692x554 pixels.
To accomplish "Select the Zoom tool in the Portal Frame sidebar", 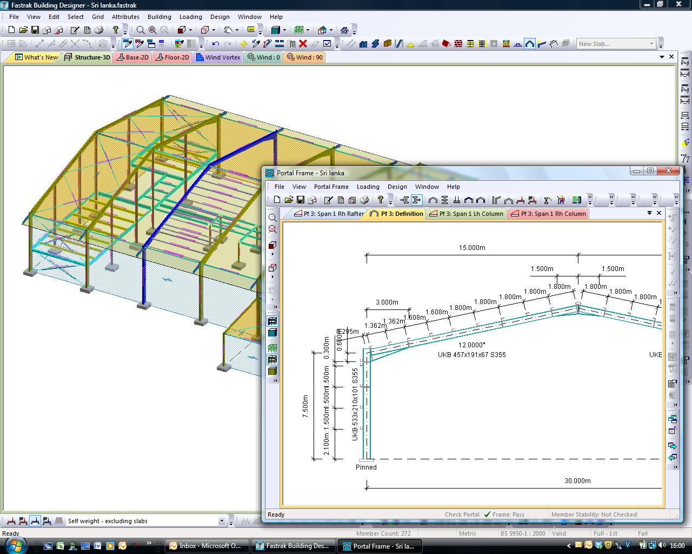I will pos(272,217).
